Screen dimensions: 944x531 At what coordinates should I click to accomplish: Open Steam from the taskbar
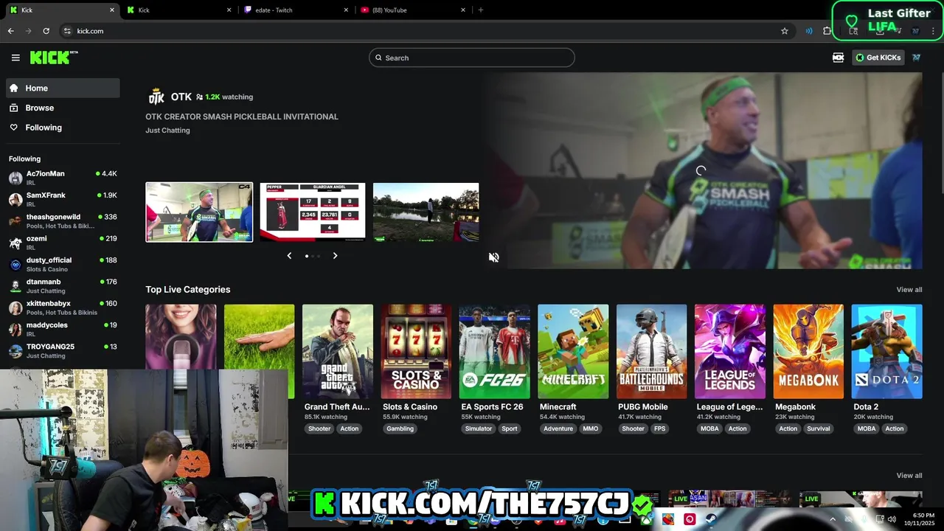click(x=710, y=519)
